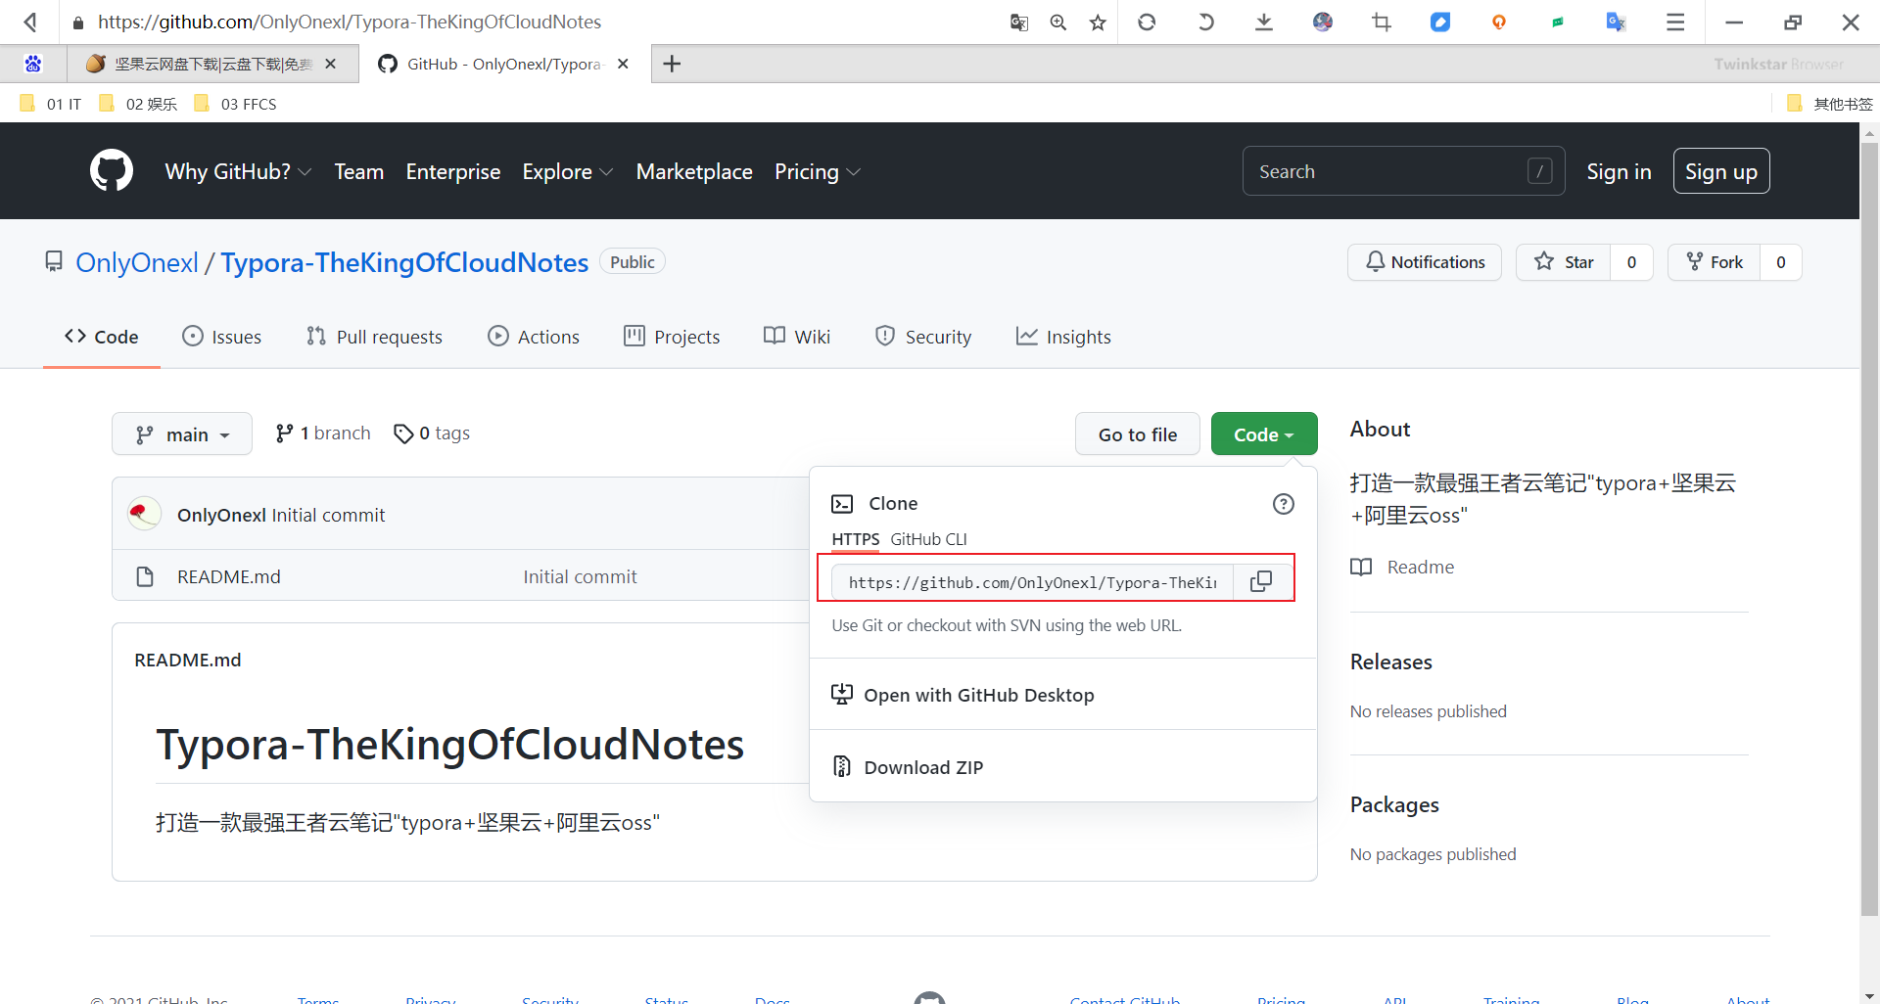The width and height of the screenshot is (1880, 1004).
Task: Switch to the Projects tab
Action: (672, 337)
